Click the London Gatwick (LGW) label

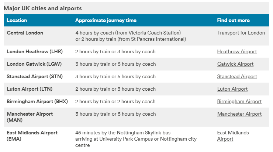pyautogui.click(x=34, y=64)
